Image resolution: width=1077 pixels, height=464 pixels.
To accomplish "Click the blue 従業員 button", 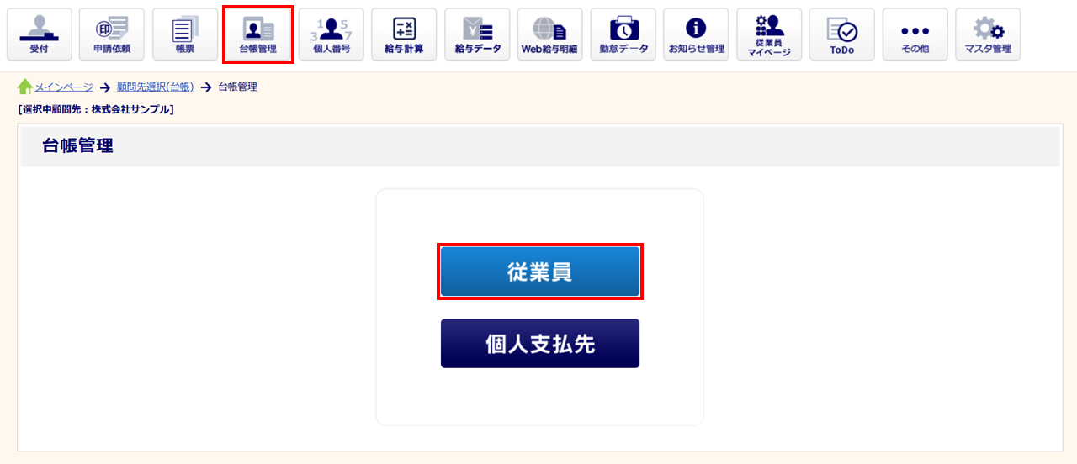I will click(x=540, y=272).
